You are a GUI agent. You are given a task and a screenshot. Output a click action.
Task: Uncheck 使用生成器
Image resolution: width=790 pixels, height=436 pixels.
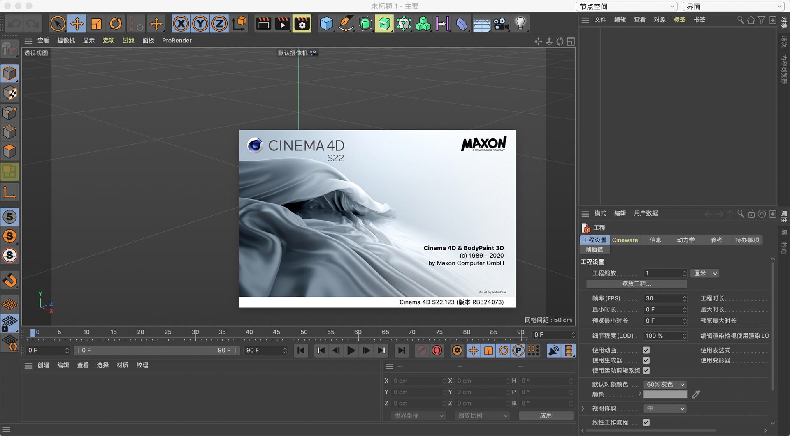pyautogui.click(x=646, y=360)
